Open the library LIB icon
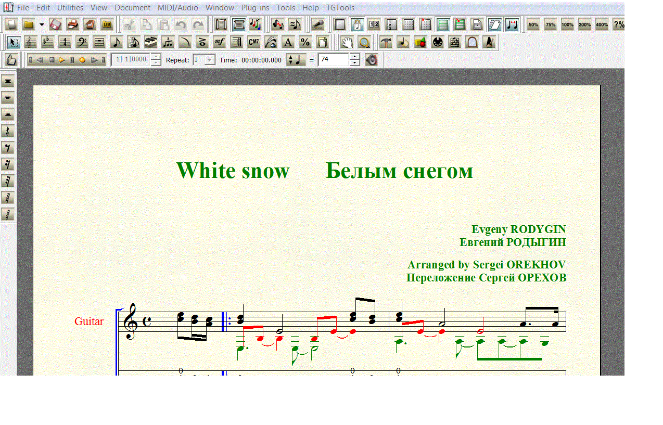This screenshot has height=425, width=663. [x=107, y=24]
